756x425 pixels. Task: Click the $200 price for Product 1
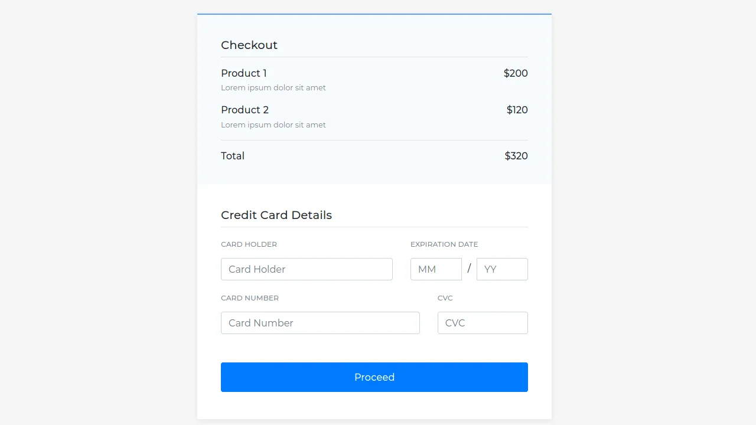(x=516, y=73)
